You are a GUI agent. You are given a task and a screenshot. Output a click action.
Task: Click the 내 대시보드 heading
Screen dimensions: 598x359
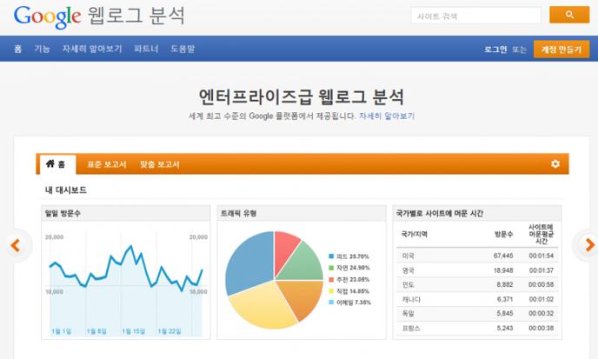pos(66,190)
